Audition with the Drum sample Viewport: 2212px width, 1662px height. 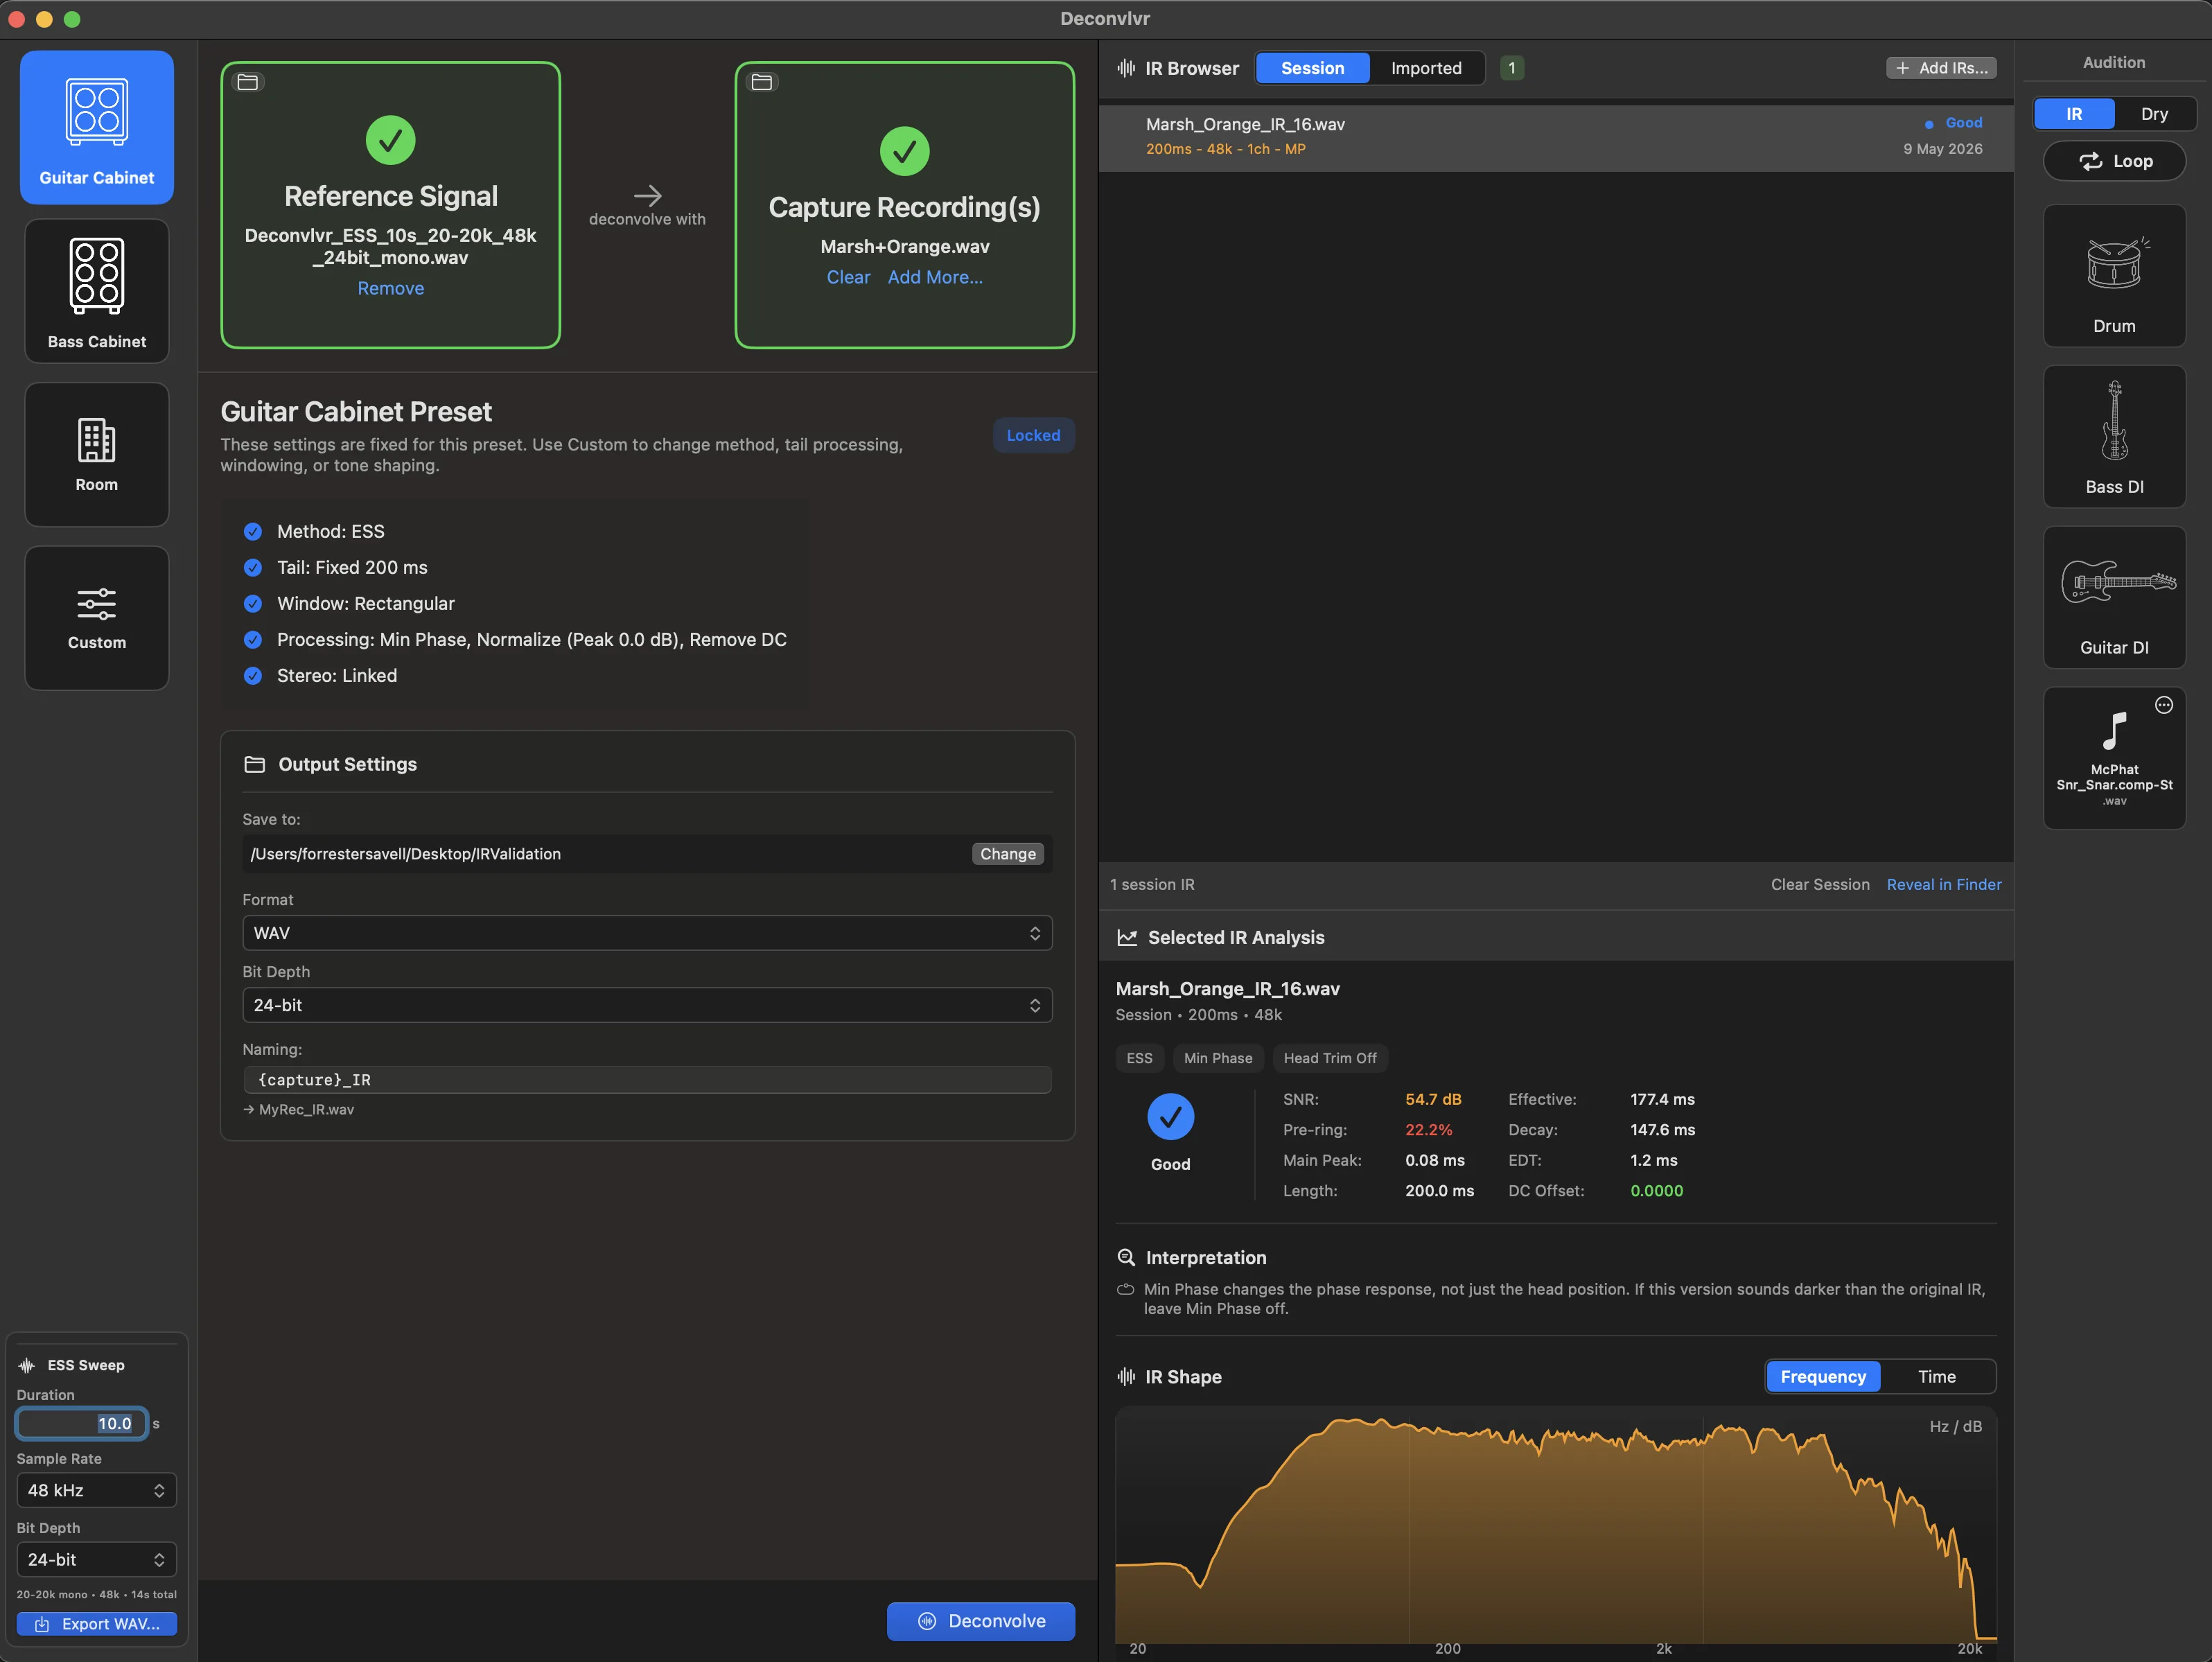click(2114, 276)
